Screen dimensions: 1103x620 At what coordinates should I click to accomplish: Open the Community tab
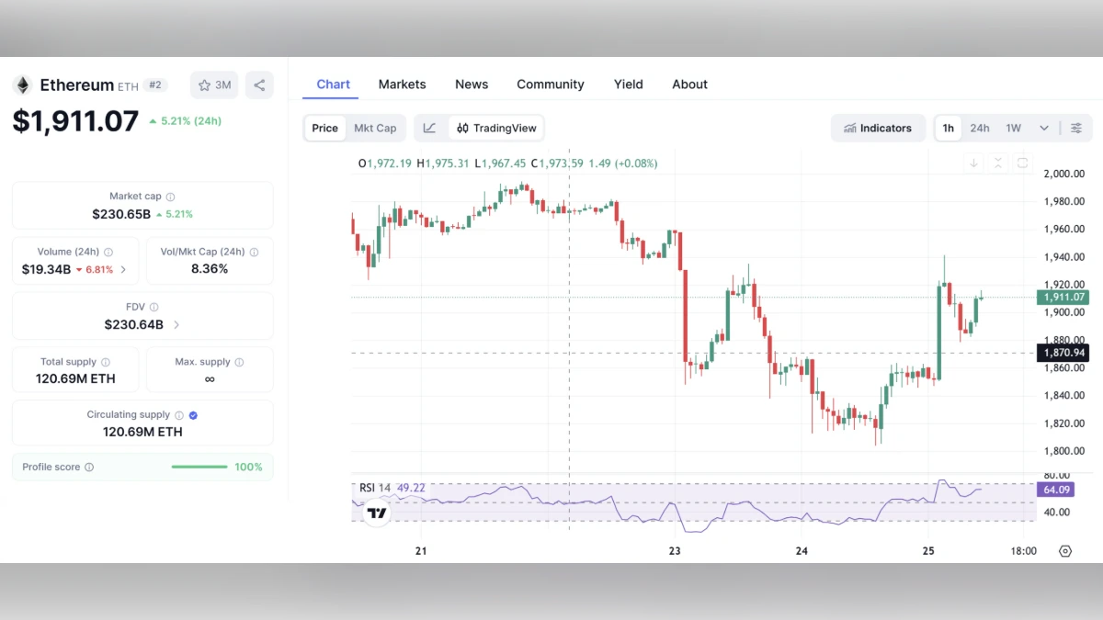coord(550,84)
